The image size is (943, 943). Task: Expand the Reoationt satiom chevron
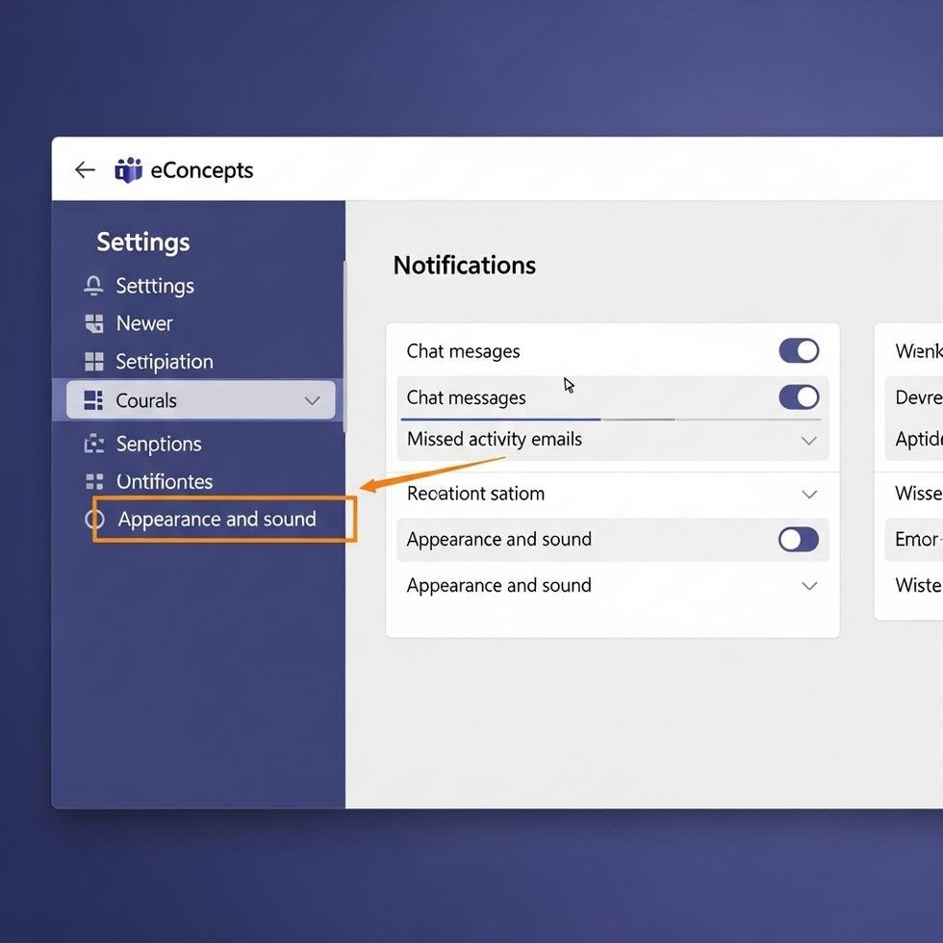pos(809,494)
